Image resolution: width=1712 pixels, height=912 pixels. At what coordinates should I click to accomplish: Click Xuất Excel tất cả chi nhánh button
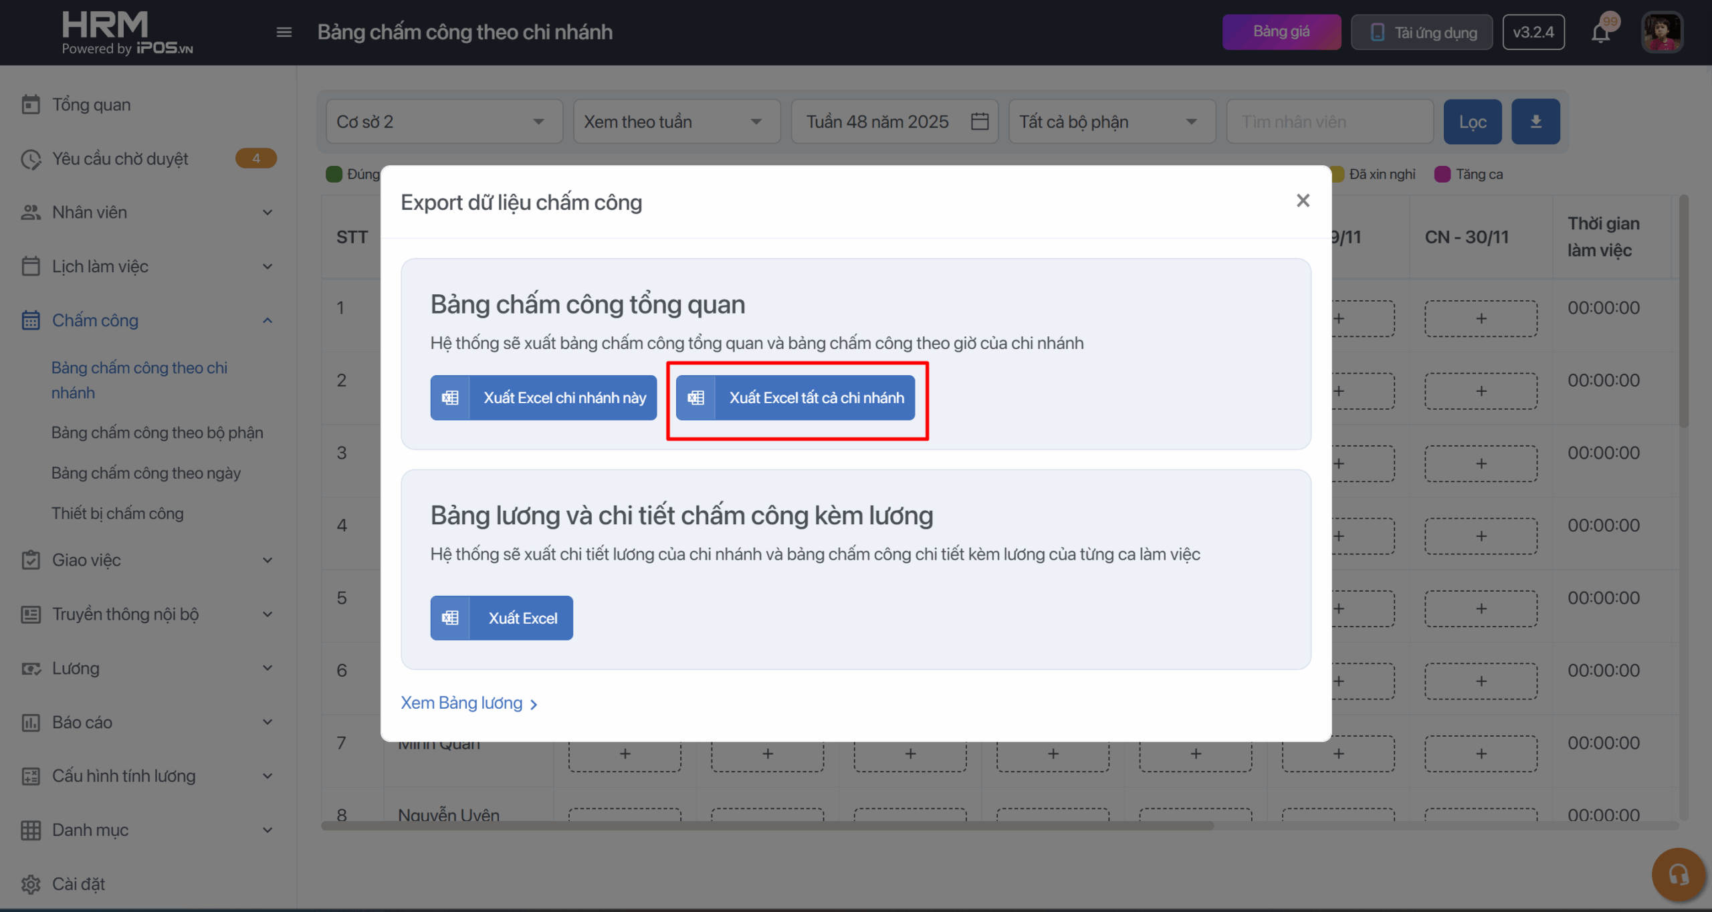coord(795,398)
